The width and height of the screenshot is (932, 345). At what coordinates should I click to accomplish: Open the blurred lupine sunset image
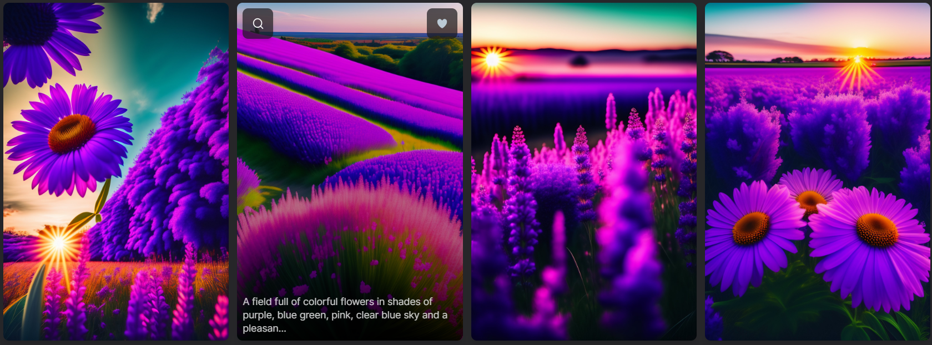pyautogui.click(x=584, y=171)
